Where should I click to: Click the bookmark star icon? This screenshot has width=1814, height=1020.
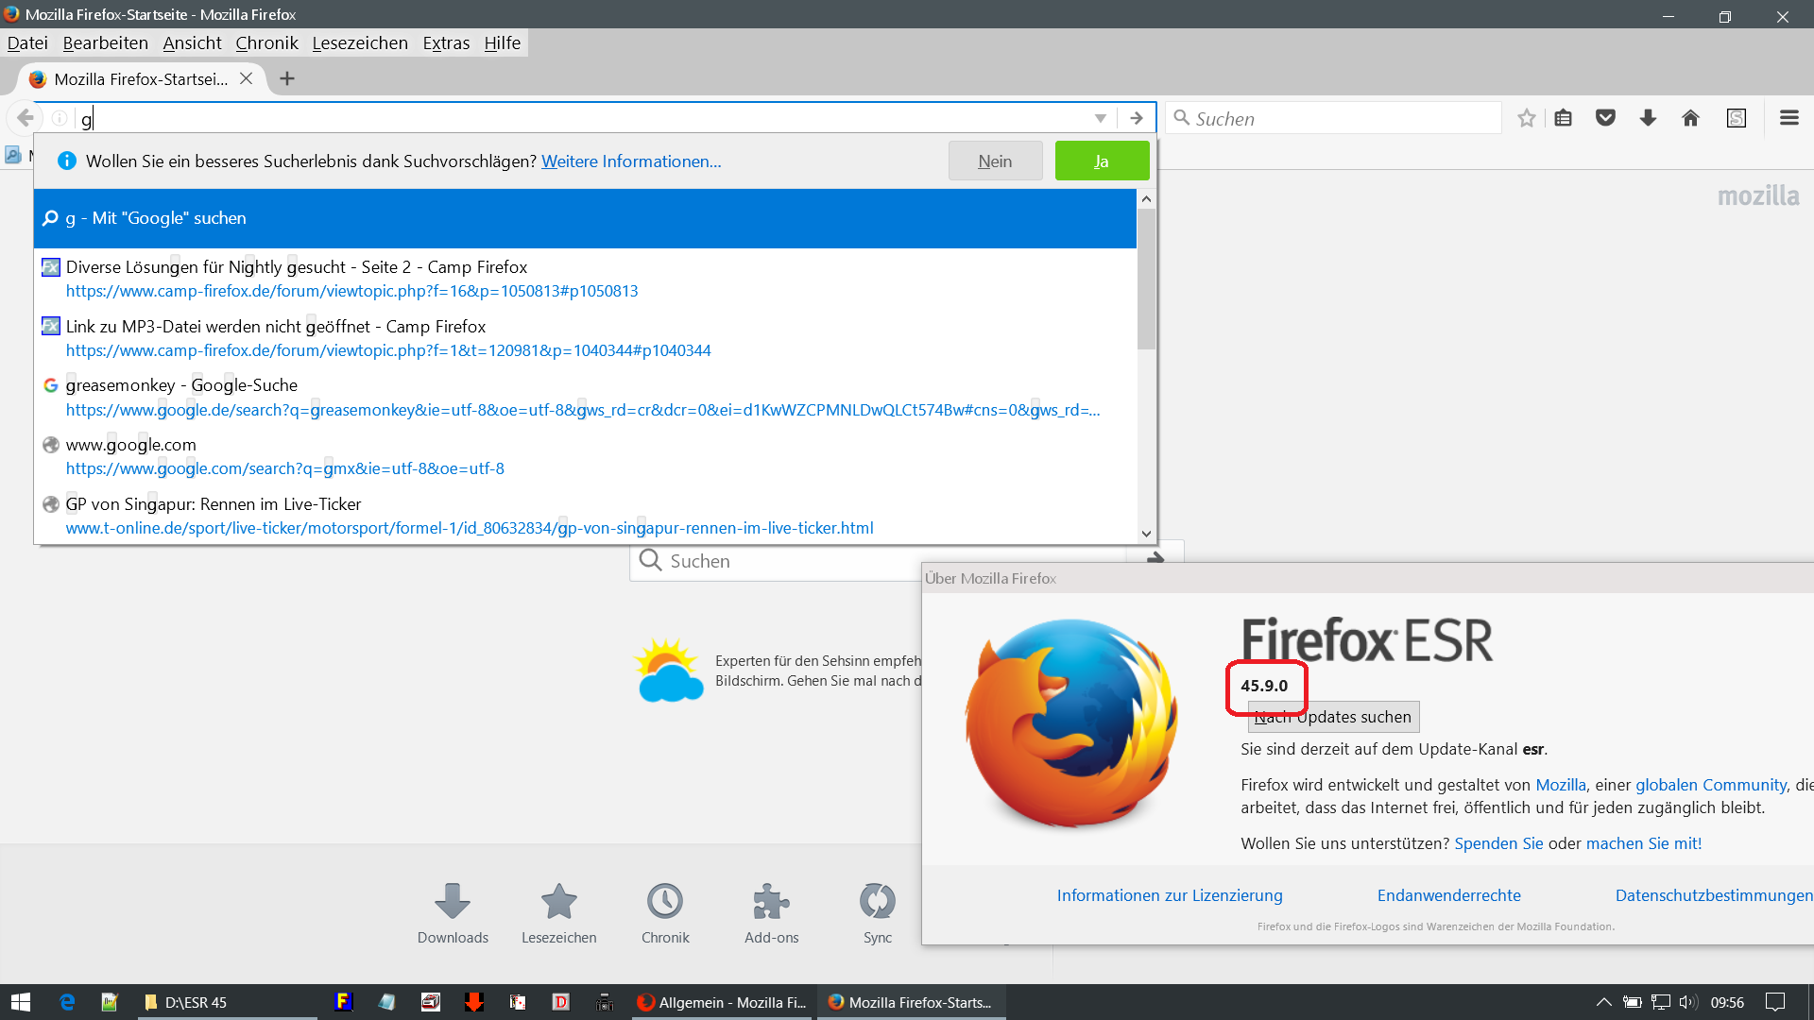(x=1526, y=118)
